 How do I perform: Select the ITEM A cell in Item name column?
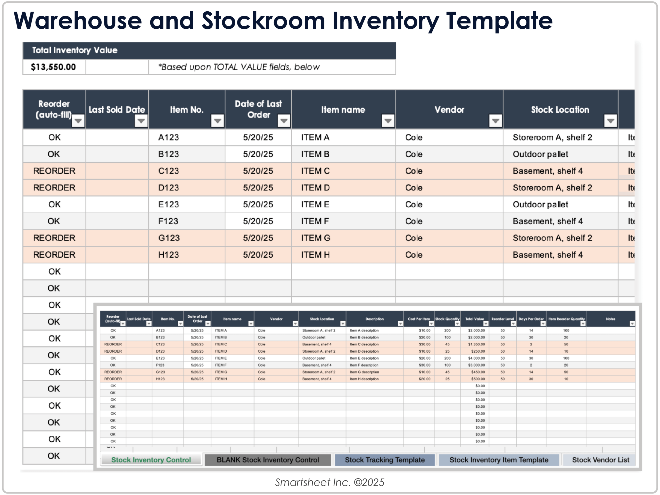[315, 137]
